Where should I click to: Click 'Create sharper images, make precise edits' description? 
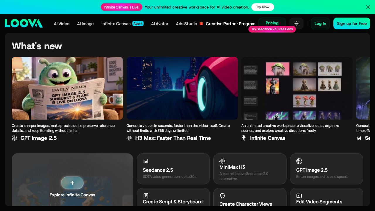tap(63, 128)
